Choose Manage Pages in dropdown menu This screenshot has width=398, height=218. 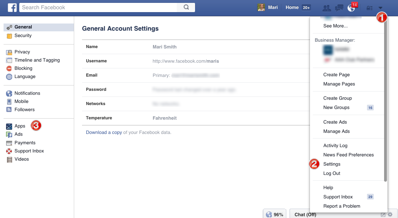click(339, 84)
